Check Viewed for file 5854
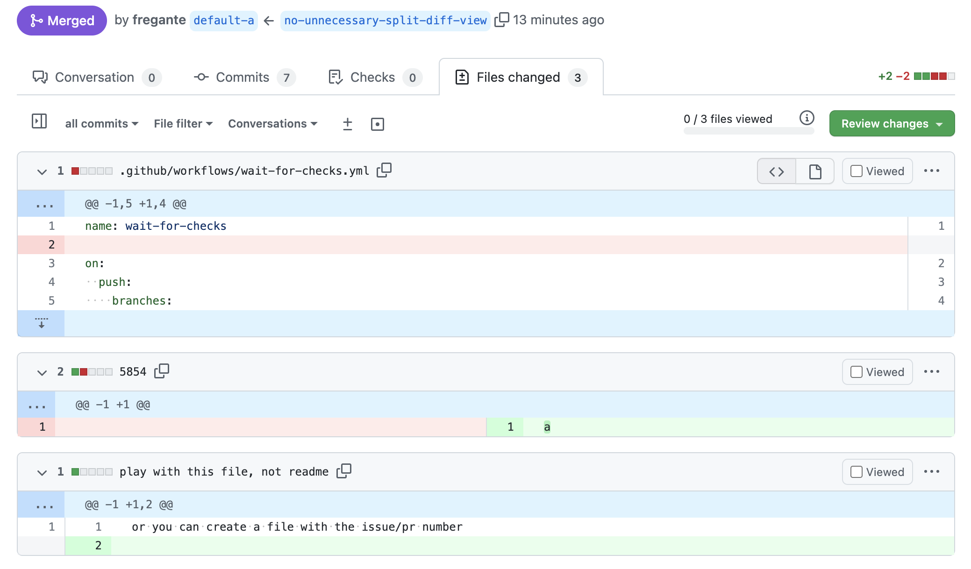971x569 pixels. (857, 372)
